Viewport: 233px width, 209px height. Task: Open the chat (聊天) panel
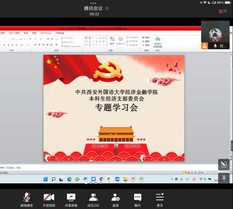pos(138,199)
